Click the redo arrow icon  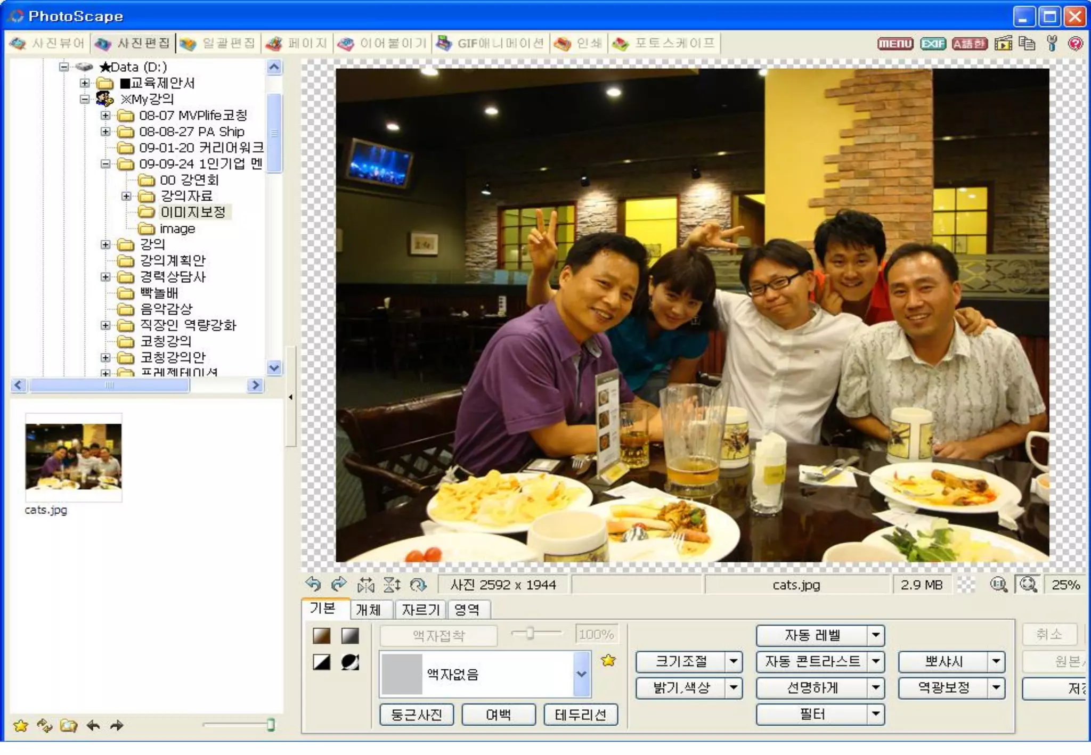[x=339, y=584]
